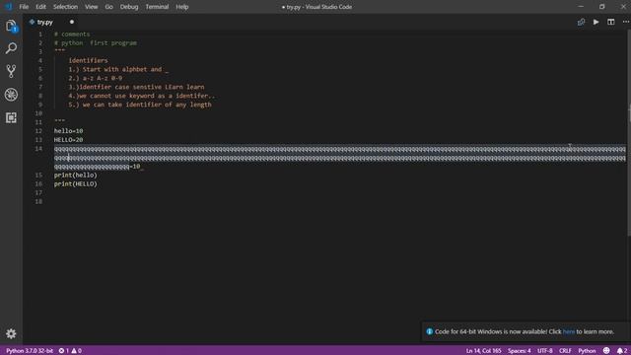Click the info icon in the notification
The height and width of the screenshot is (355, 631).
(430, 331)
